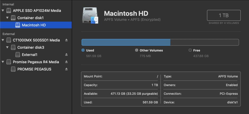
Task: Click the Type row label
Action: (x=168, y=76)
